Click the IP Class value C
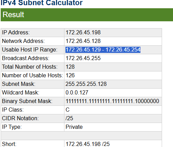This screenshot has width=173, height=147. (67, 110)
